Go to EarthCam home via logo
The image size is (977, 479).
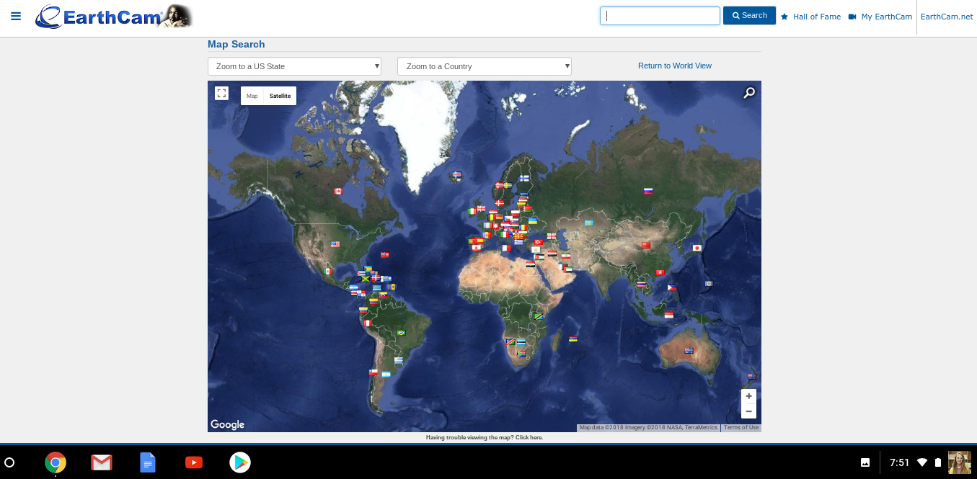click(114, 16)
